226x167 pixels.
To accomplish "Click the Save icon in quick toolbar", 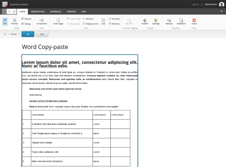I will tap(4, 12).
